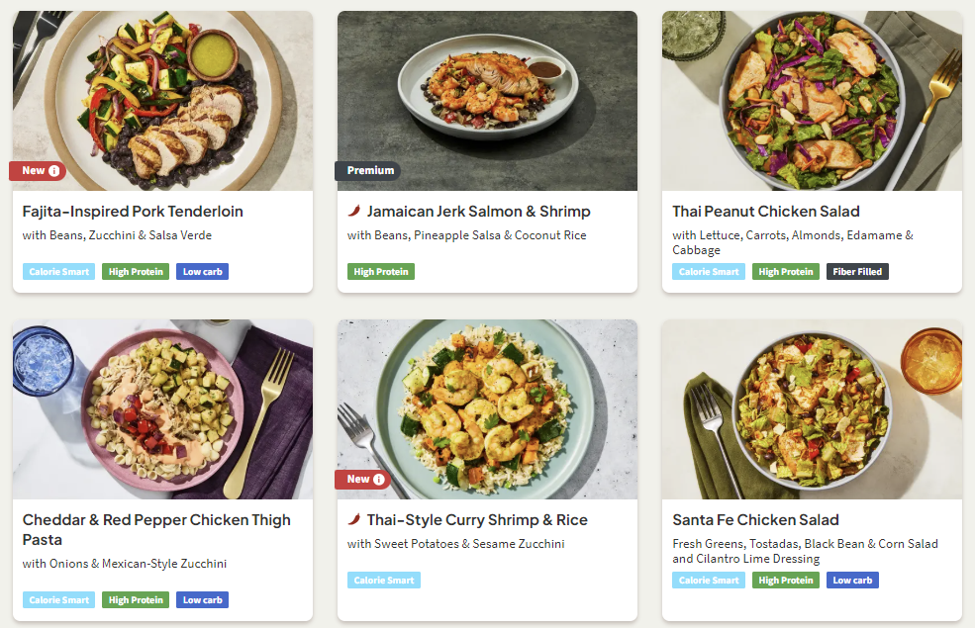
Task: View the Santa Fe Chicken Salad image
Action: pyautogui.click(x=812, y=407)
